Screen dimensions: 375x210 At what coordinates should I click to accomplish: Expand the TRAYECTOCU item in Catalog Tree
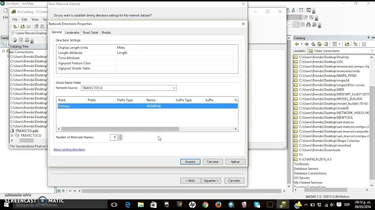12,136
